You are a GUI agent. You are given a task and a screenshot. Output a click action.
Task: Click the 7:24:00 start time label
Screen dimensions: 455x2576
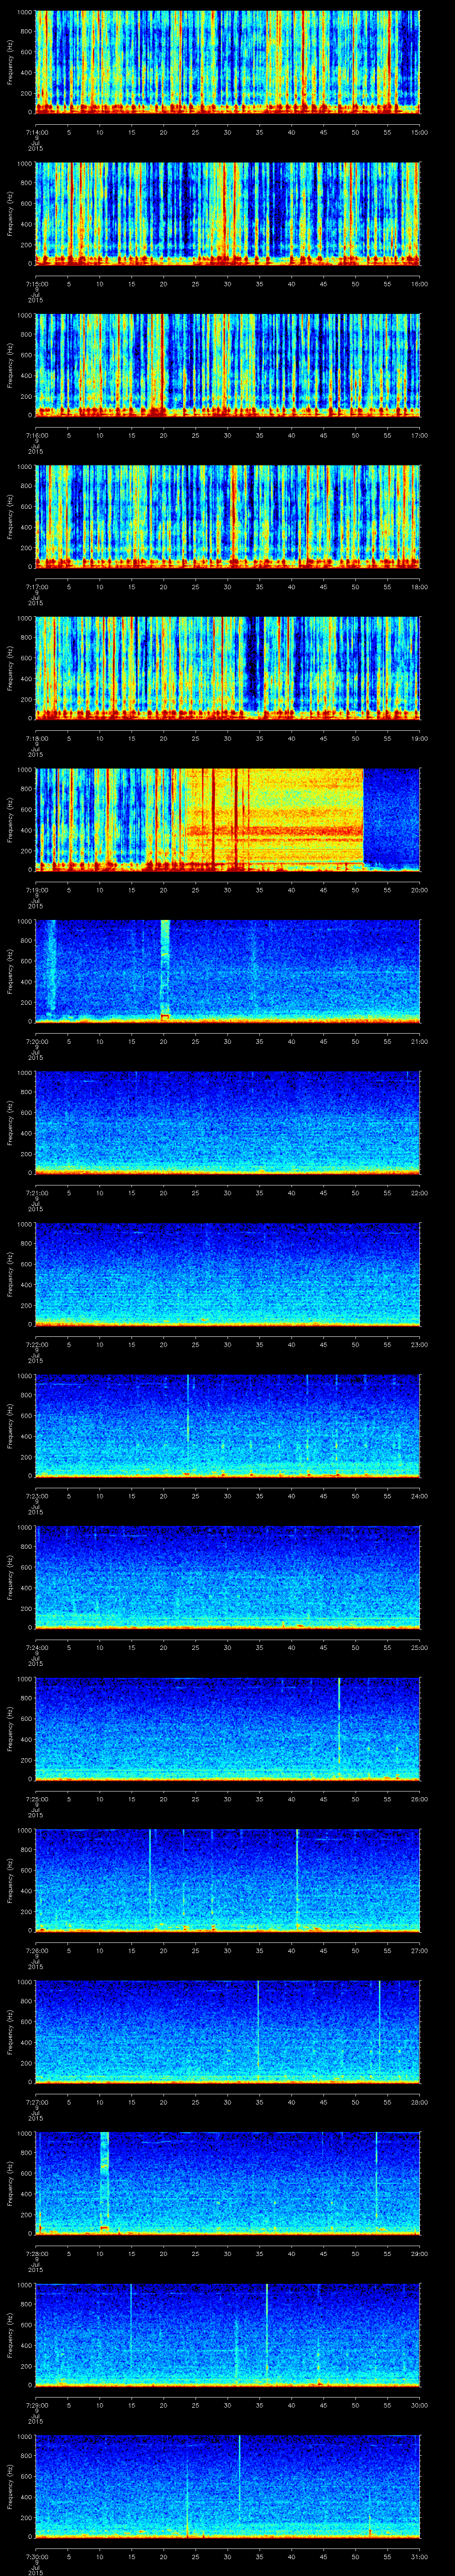point(36,1647)
